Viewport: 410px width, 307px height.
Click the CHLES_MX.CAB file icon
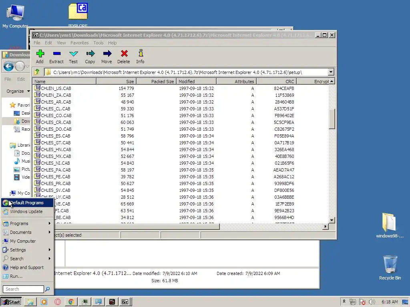pos(37,155)
